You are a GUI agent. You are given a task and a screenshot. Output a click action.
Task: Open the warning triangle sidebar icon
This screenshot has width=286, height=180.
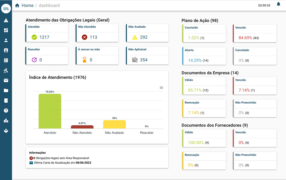pos(6,20)
